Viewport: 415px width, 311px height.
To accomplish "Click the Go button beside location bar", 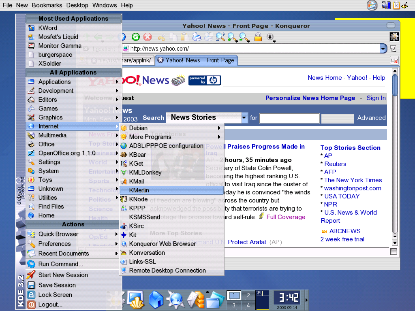I will click(393, 49).
